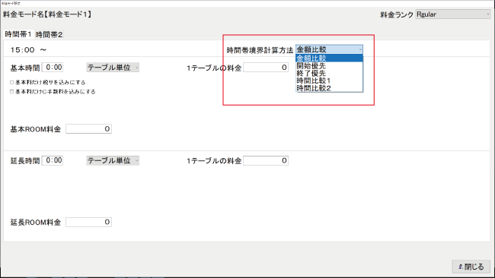Choose 開始優先 from the list

pos(329,65)
